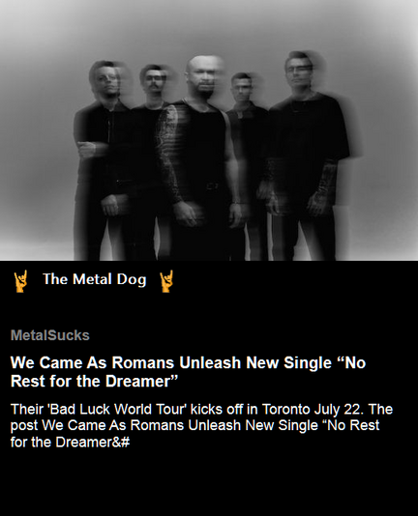This screenshot has width=418, height=516.
Task: Open the We Came As Romans headline
Action: (x=189, y=372)
